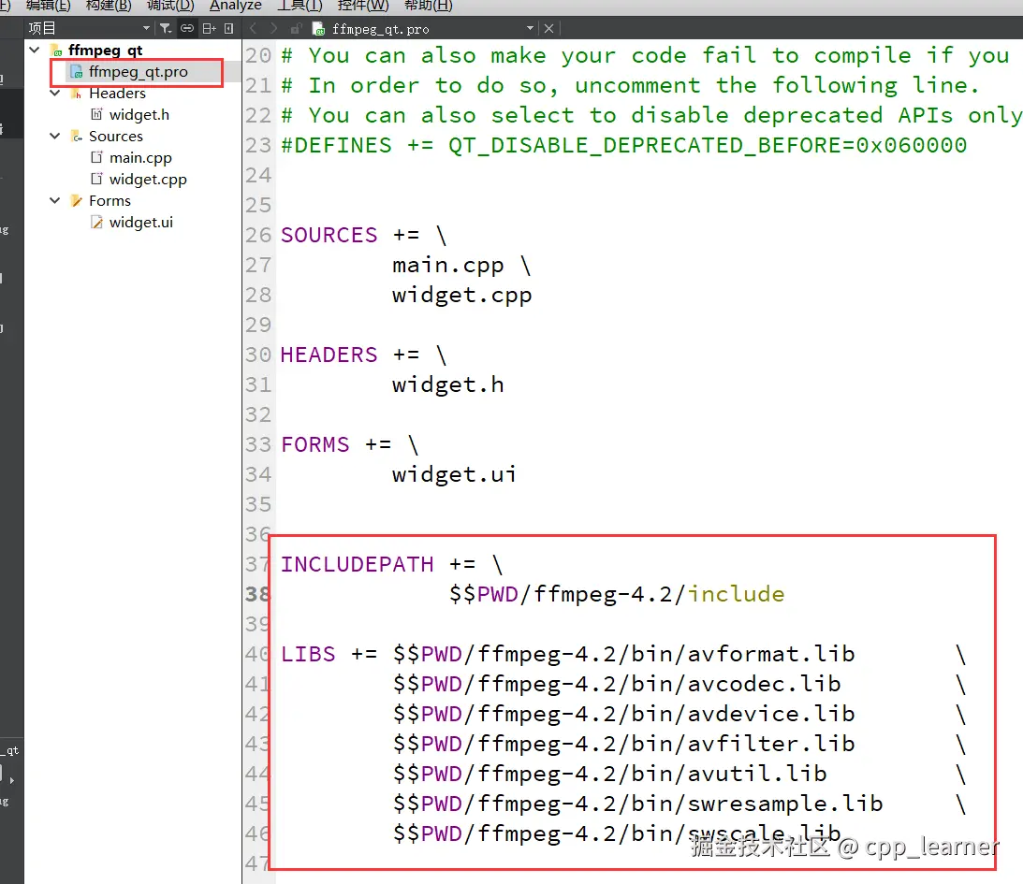Viewport: 1023px width, 884px height.
Task: Collapse the ffmpeg_qt project node
Action: [35, 51]
